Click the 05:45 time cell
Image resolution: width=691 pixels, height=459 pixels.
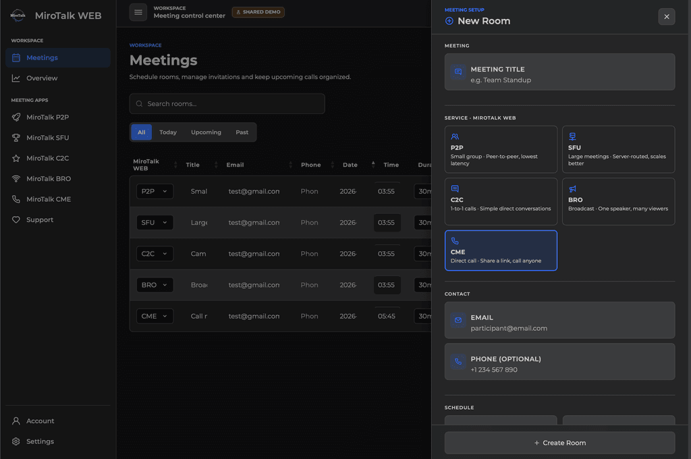click(387, 316)
